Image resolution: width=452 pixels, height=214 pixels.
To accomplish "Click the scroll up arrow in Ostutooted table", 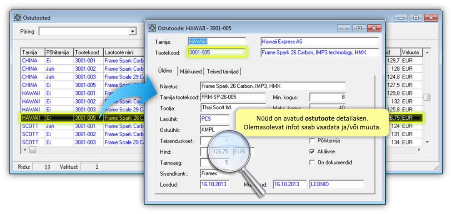I will [427, 52].
